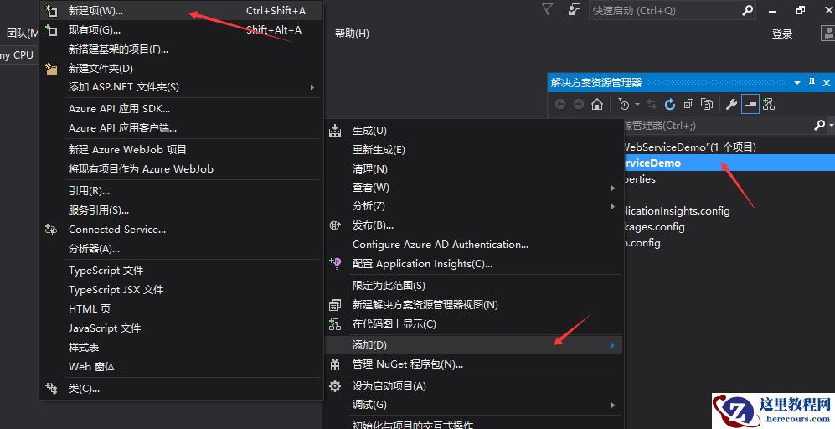The height and width of the screenshot is (429, 835).
Task: Select the kages.config file in tree
Action: pos(654,226)
